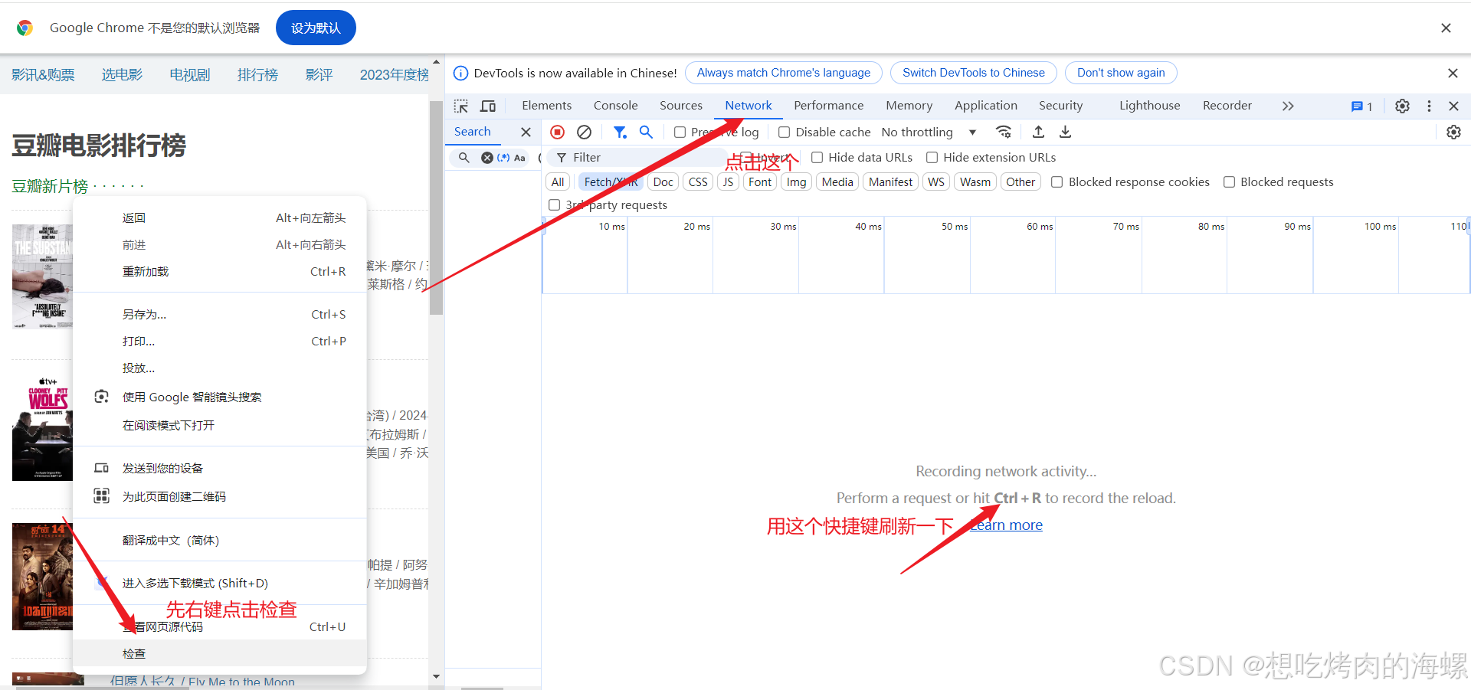Image resolution: width=1471 pixels, height=690 pixels.
Task: Open the Application tab
Action: pos(986,106)
